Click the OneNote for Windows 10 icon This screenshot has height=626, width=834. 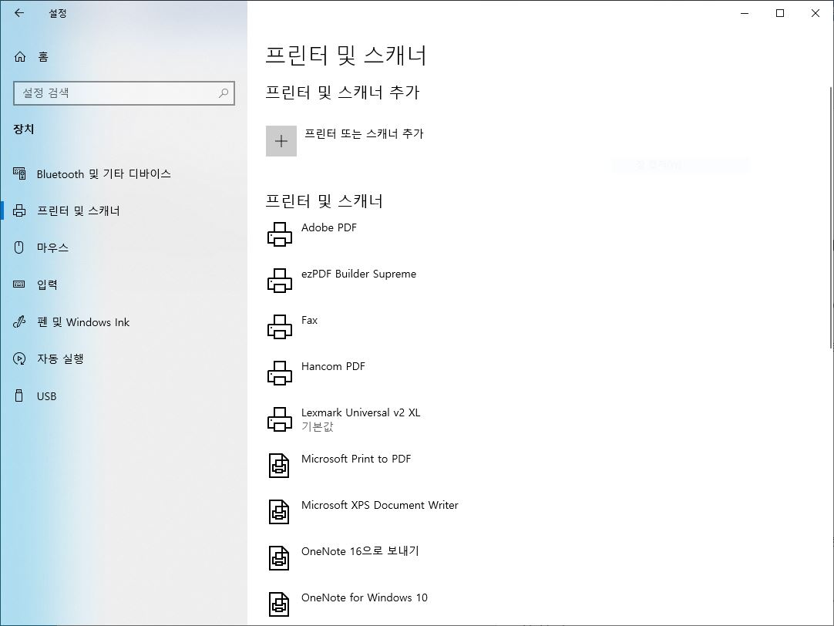point(279,604)
